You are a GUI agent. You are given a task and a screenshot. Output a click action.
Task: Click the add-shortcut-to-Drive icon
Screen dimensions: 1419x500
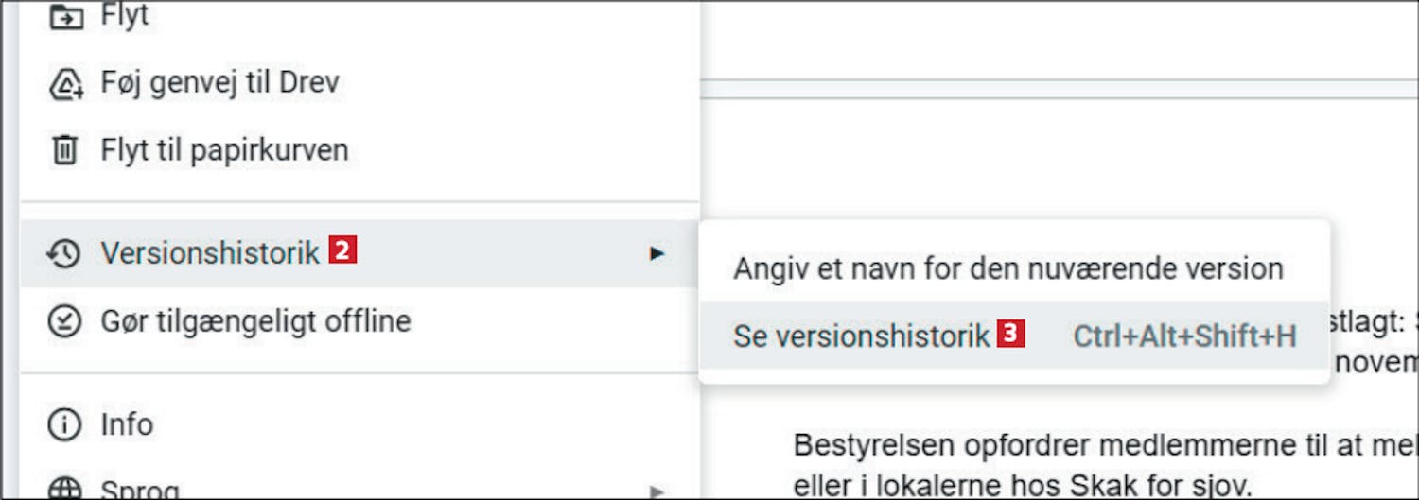click(64, 83)
